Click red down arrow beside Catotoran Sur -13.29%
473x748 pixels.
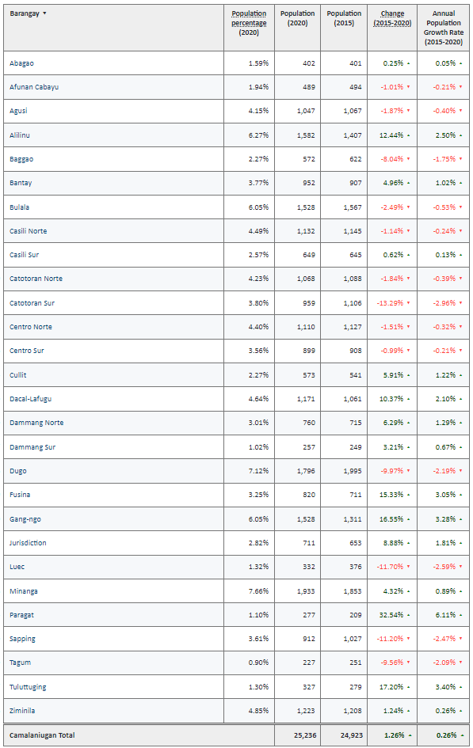click(x=409, y=303)
